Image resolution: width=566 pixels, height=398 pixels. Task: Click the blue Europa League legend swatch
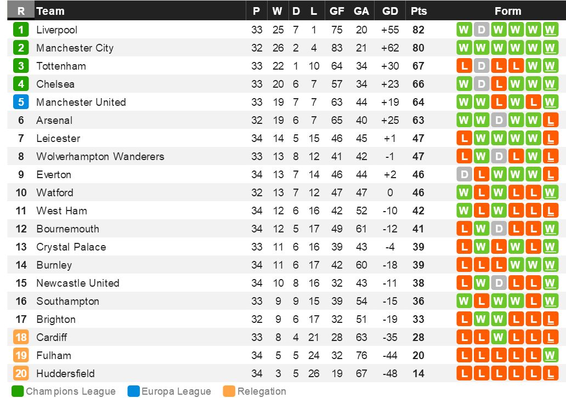[133, 391]
